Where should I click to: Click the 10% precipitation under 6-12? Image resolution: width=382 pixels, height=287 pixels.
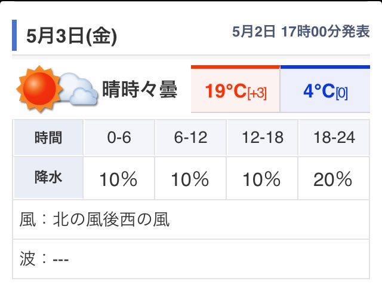click(x=190, y=179)
